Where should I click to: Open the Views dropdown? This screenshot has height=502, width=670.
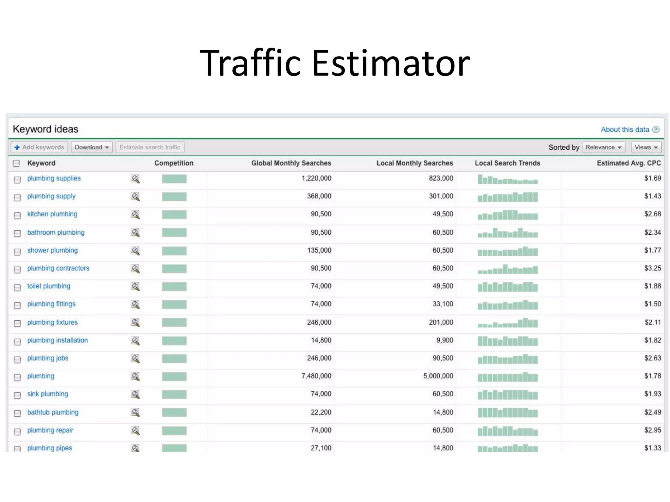(x=646, y=147)
